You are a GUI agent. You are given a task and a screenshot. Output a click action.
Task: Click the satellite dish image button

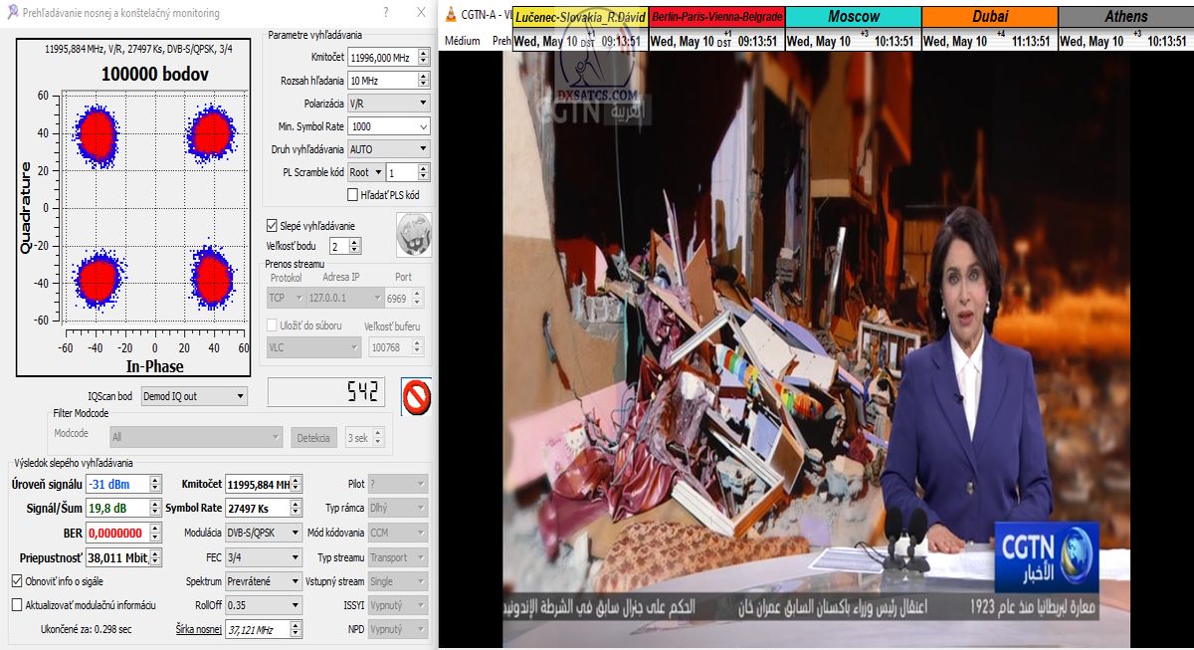coord(412,233)
